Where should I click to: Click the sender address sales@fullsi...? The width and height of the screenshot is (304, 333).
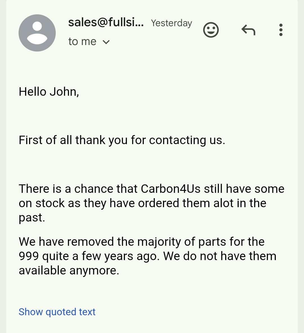coord(106,22)
